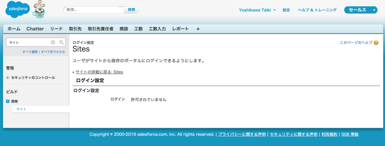The height and width of the screenshot is (146, 385).
Task: Open the 工数入力 tab
Action: (158, 29)
